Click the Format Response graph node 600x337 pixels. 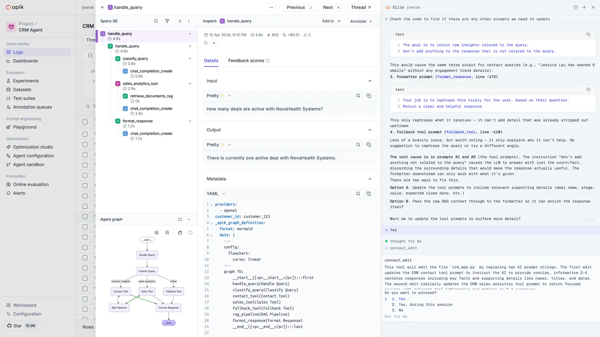[168, 308]
